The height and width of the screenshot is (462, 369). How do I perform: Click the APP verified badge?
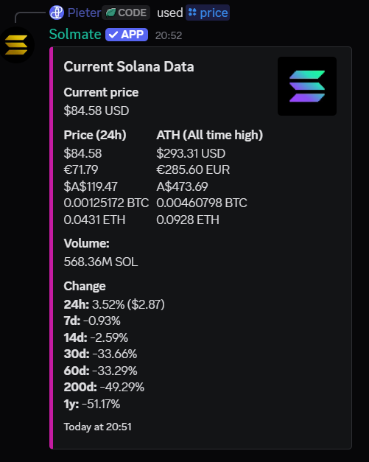(x=127, y=35)
